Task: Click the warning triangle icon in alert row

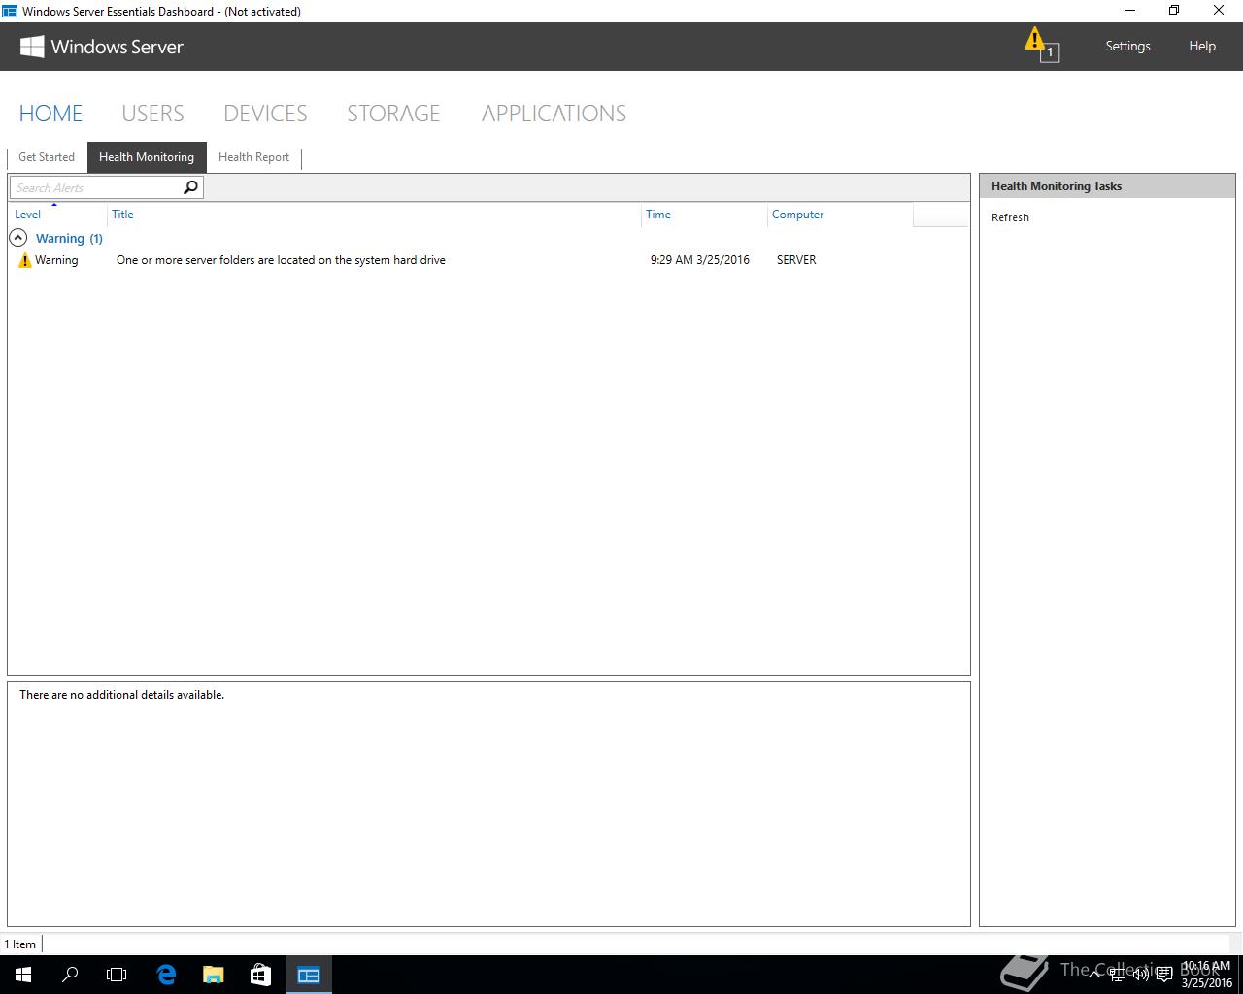Action: (x=25, y=260)
